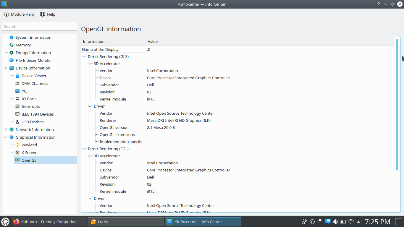Screen dimensions: 404x227
Task: Show hidden system tray icons arrow
Action: [358, 222]
